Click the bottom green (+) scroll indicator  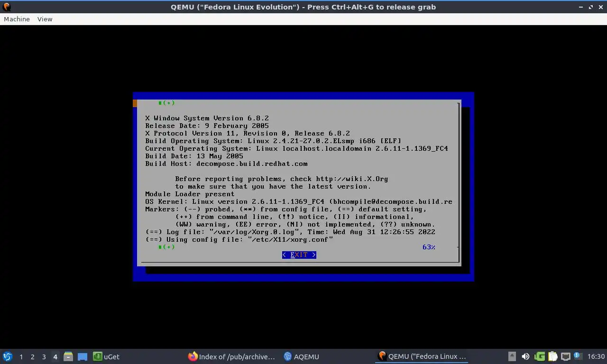(x=166, y=247)
